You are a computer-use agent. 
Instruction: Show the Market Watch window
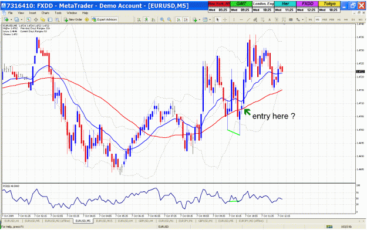coord(29,19)
